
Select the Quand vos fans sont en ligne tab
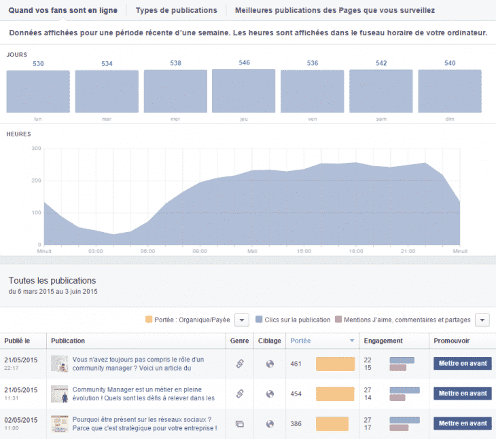(63, 10)
